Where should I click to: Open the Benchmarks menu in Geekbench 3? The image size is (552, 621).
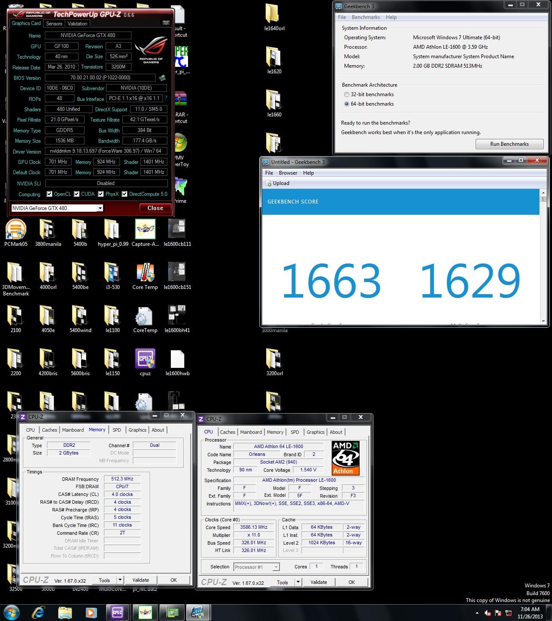366,17
